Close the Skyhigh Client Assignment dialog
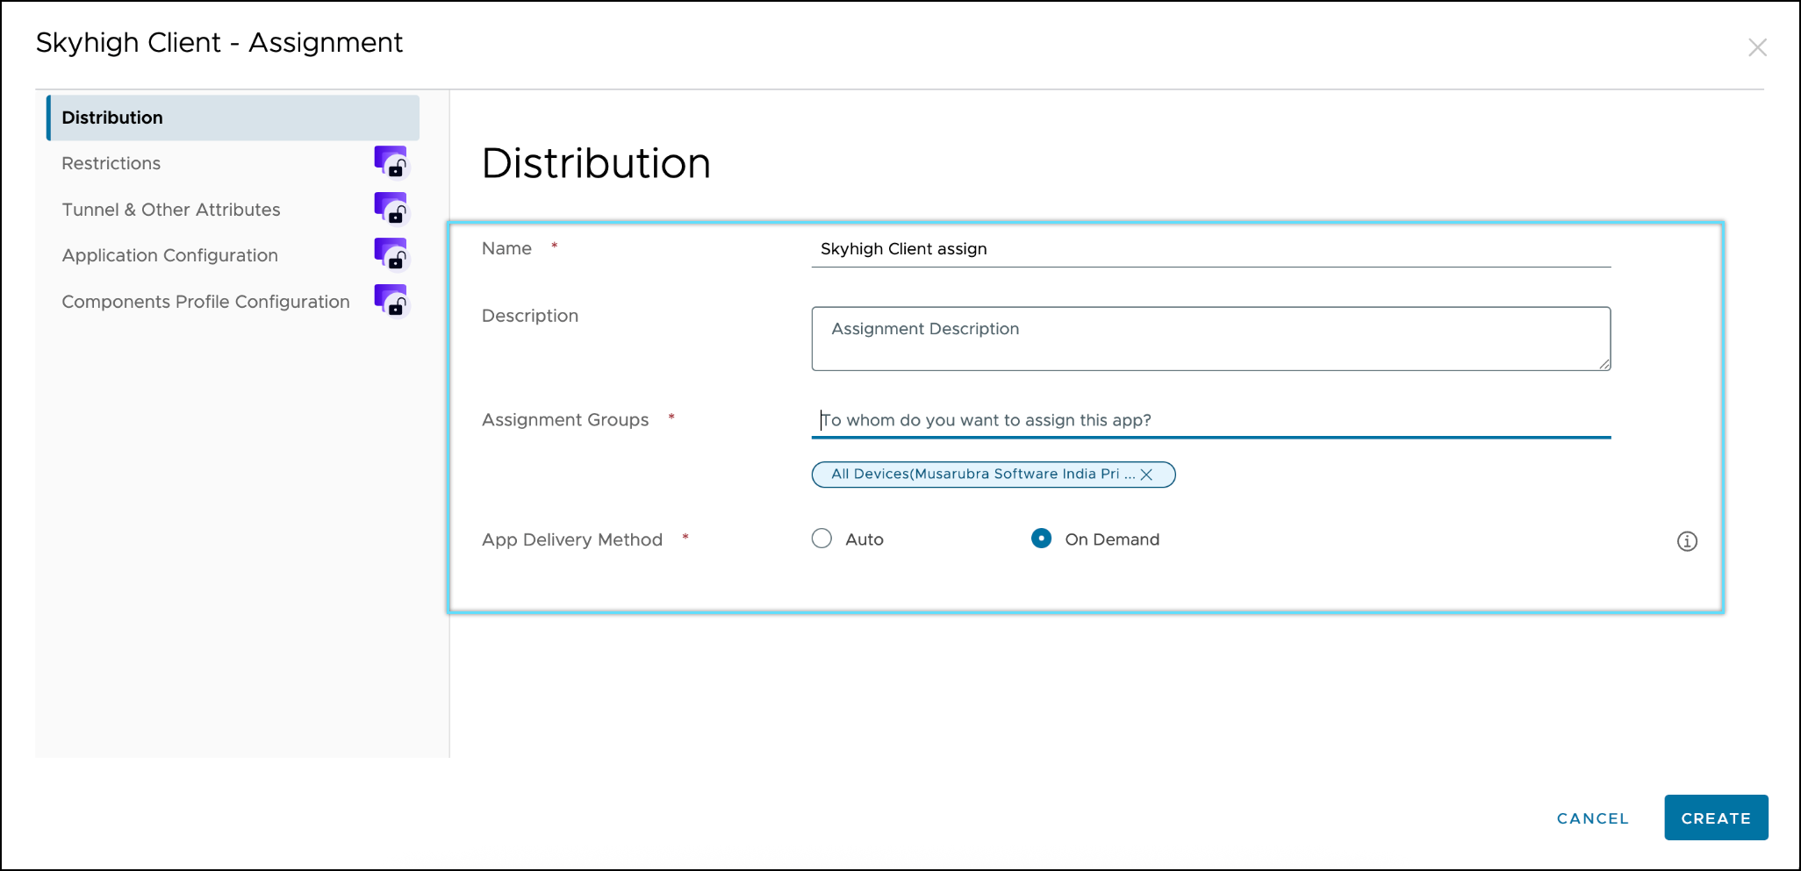Screen dimensions: 1801x871 click(1756, 47)
